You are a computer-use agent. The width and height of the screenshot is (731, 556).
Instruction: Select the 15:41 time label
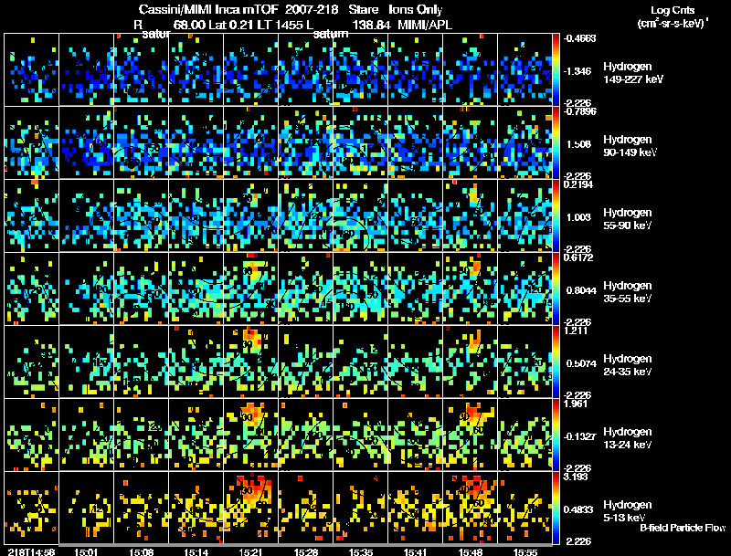(x=415, y=551)
